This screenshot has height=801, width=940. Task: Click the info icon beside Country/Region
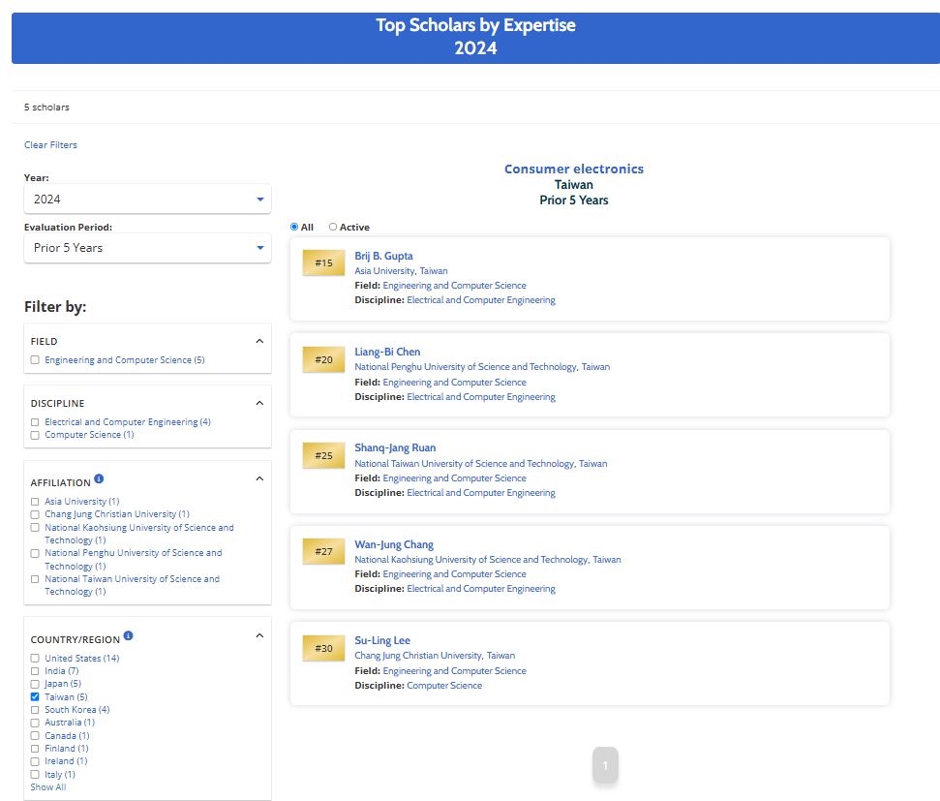pos(129,636)
